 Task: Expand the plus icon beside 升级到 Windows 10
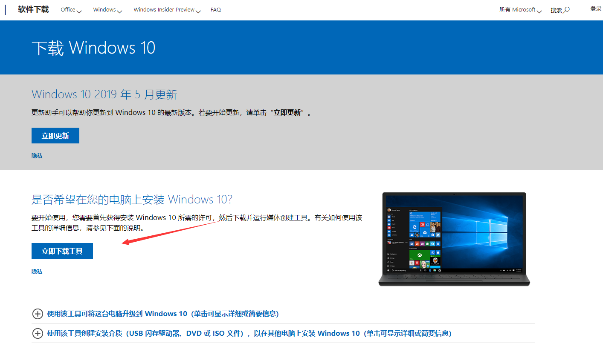pyautogui.click(x=38, y=314)
